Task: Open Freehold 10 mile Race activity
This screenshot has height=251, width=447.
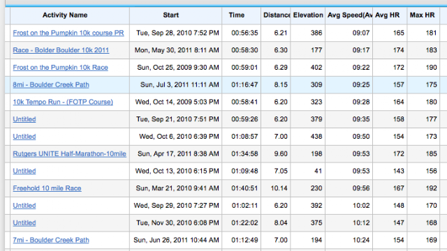Action: point(47,188)
